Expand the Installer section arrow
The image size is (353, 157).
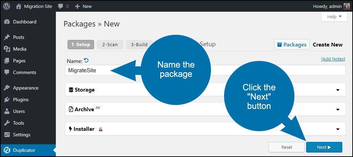(x=338, y=129)
